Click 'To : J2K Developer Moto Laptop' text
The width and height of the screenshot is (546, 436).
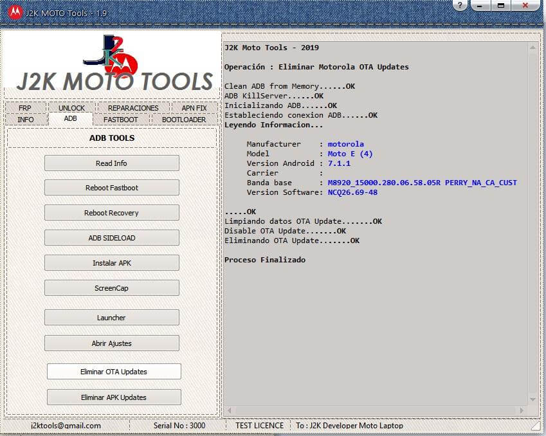349,426
